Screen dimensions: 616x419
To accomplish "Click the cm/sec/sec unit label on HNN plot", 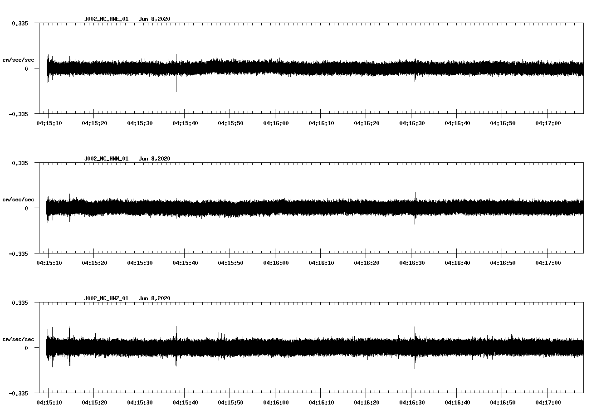I will coord(18,200).
